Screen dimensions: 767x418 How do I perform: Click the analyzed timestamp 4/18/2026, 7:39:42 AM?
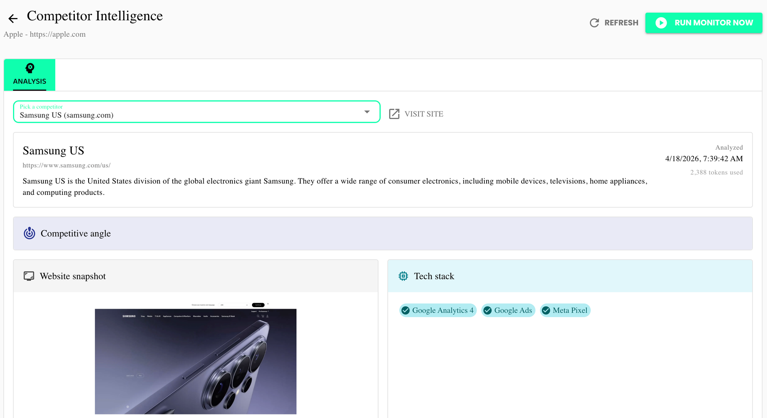click(x=704, y=159)
